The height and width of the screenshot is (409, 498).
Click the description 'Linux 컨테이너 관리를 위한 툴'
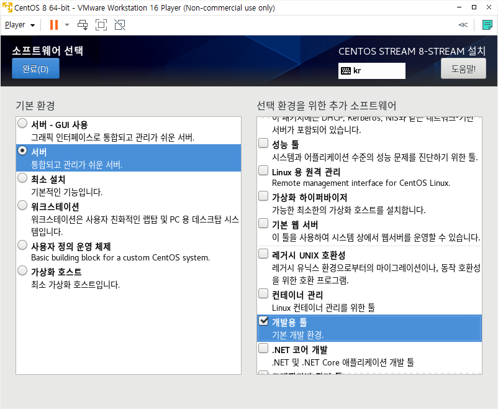[x=324, y=308]
